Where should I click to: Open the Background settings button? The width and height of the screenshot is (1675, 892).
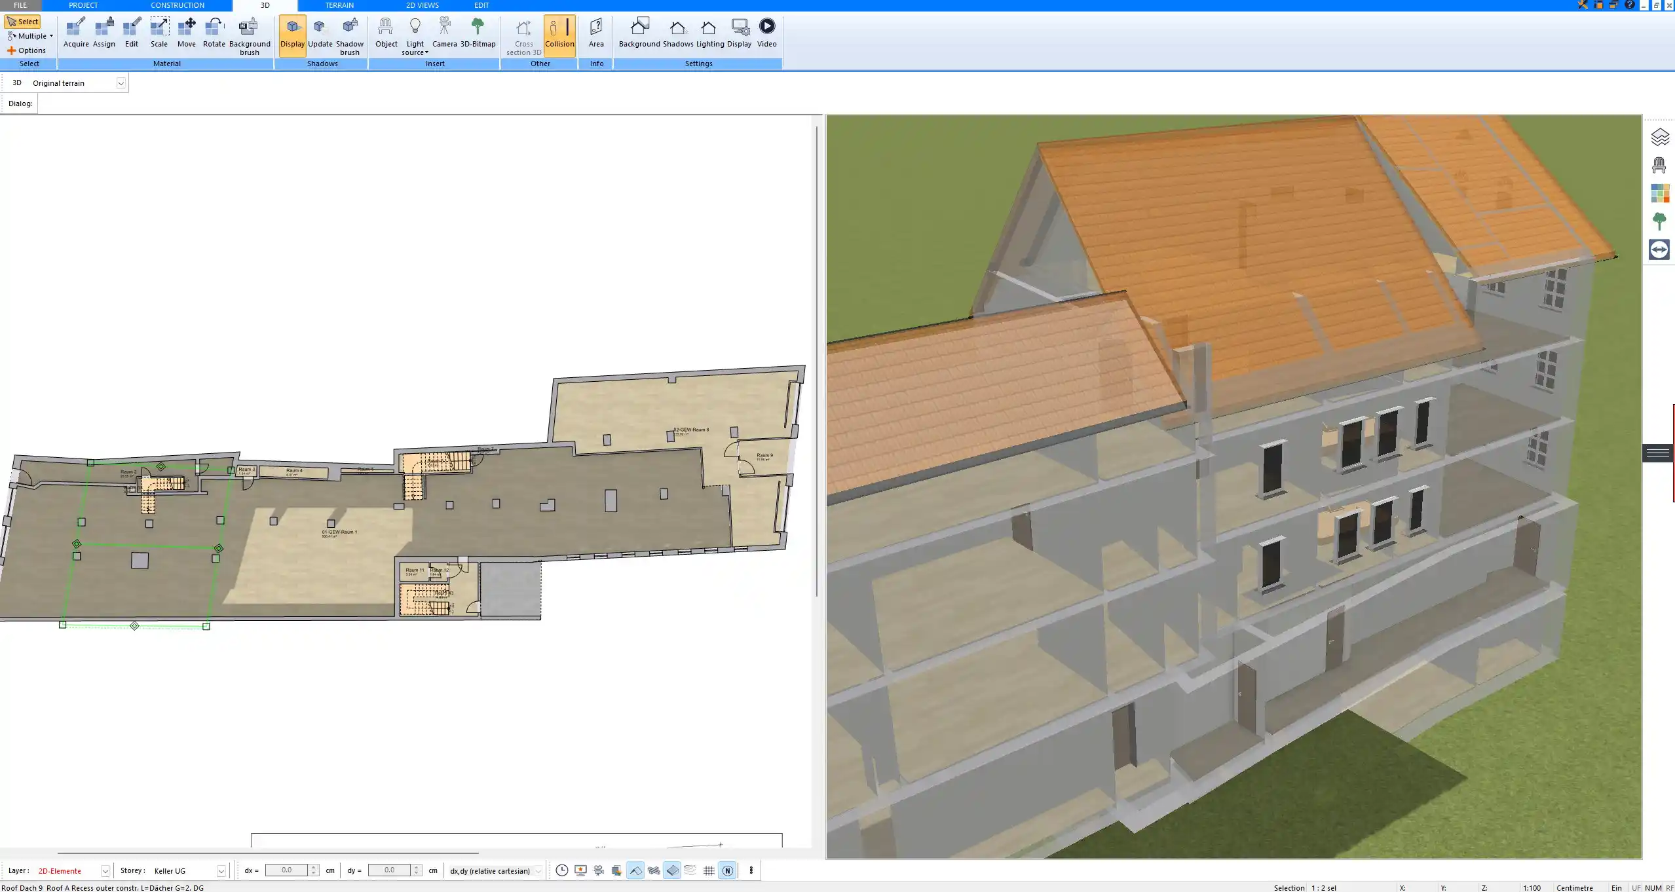tap(639, 33)
